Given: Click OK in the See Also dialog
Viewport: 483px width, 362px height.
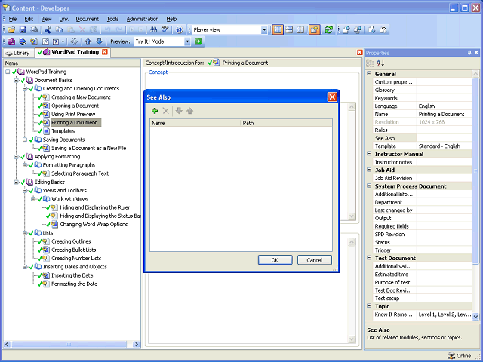Looking at the screenshot, I should tap(275, 260).
